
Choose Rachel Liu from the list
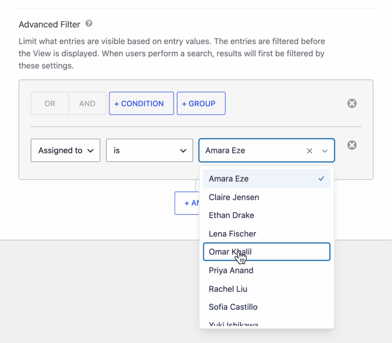267,289
